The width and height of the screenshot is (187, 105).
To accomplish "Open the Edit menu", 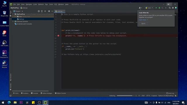I will coord(18,4).
